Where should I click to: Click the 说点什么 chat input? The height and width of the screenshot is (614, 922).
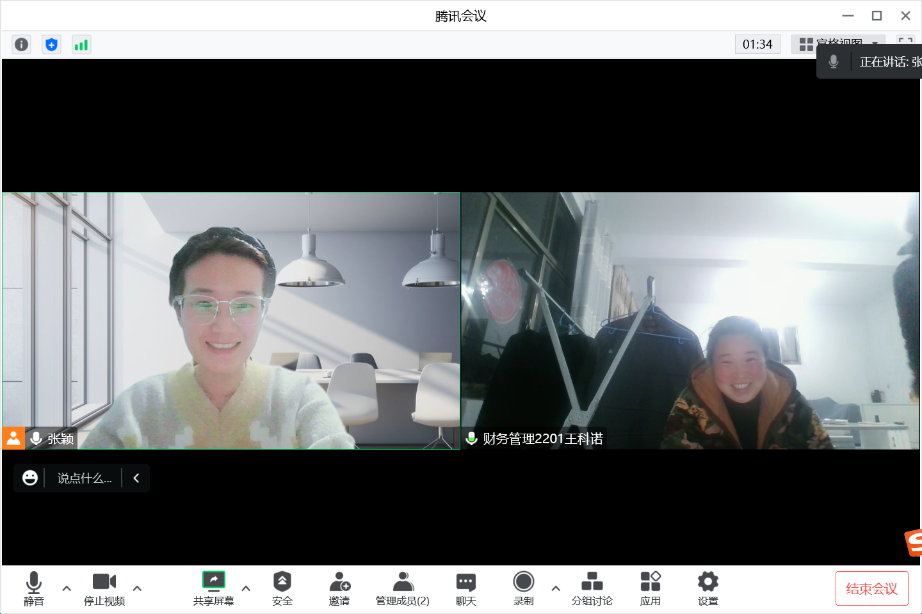[x=85, y=478]
